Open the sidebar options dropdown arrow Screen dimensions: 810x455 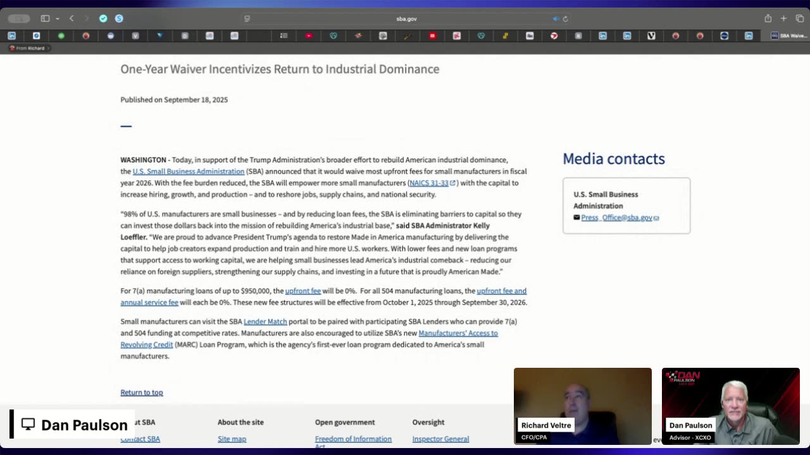[x=57, y=19]
